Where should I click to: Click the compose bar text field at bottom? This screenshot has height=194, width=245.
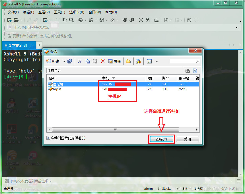point(119,181)
